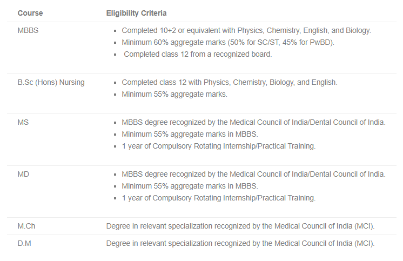Screen dimensions: 403x261
Task: Click the Course column header
Action: [30, 13]
